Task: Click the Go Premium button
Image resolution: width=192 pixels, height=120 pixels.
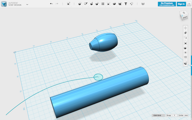Action: pos(167,4)
